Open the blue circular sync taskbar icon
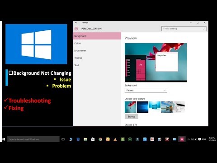The height and width of the screenshot is (163, 217). click(145, 139)
